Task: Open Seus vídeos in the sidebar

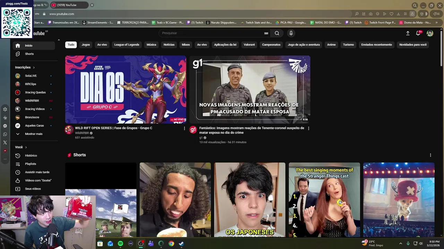Action: pyautogui.click(x=34, y=189)
